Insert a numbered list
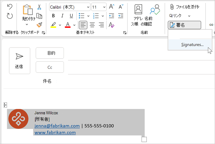The width and height of the screenshot is (215, 144). [96, 16]
